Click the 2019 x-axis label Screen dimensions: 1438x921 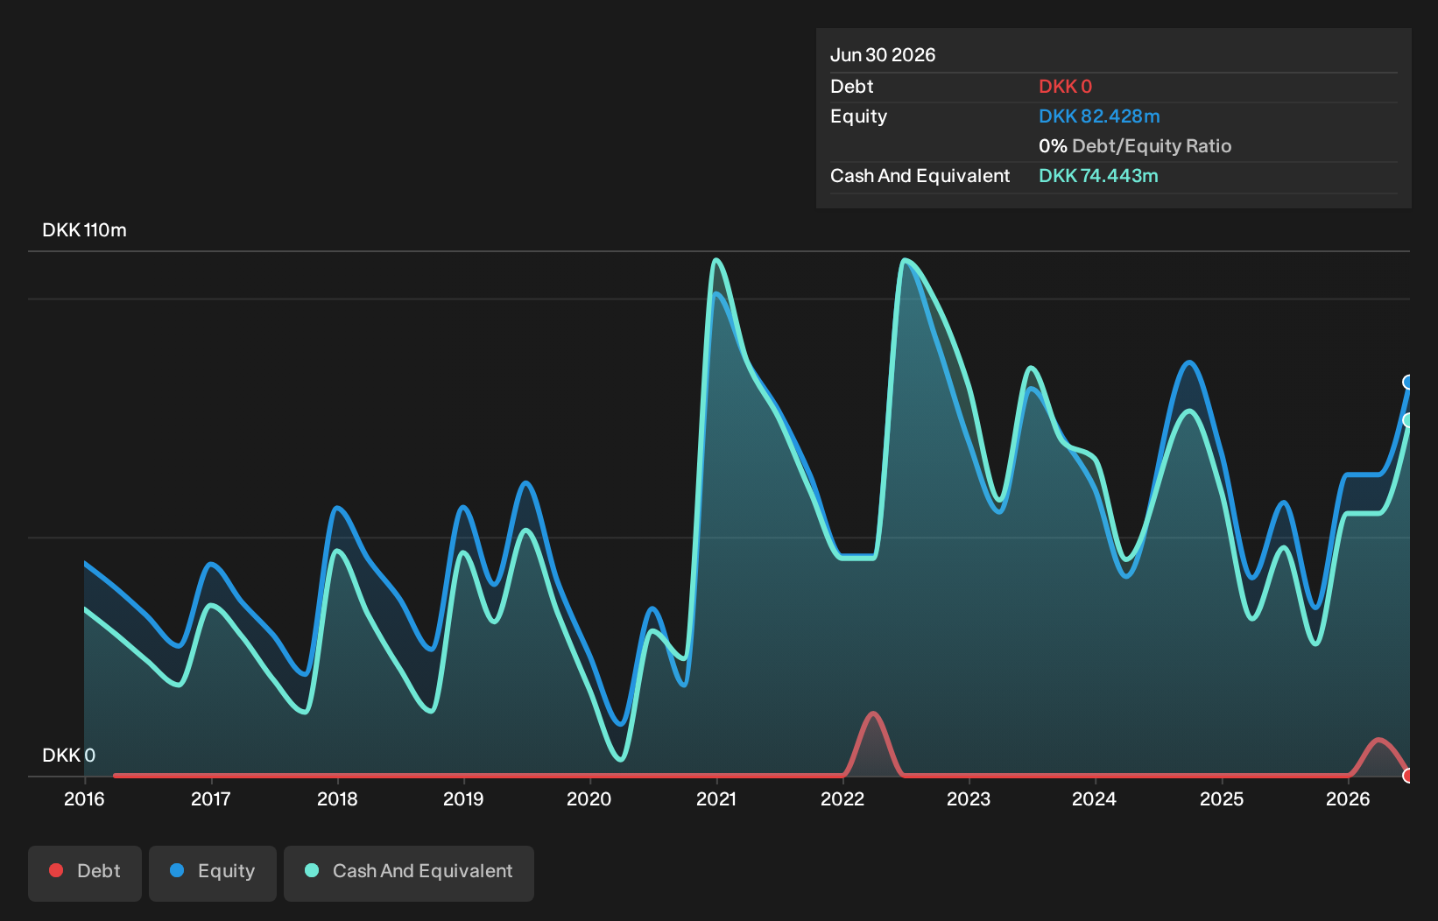click(463, 799)
